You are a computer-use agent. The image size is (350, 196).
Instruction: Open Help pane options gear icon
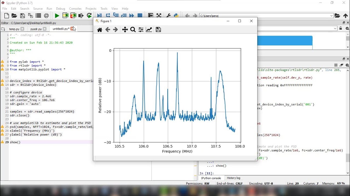pos(347,29)
